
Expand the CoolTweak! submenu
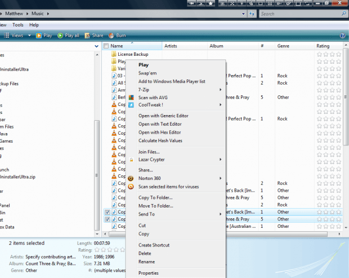[x=220, y=104]
